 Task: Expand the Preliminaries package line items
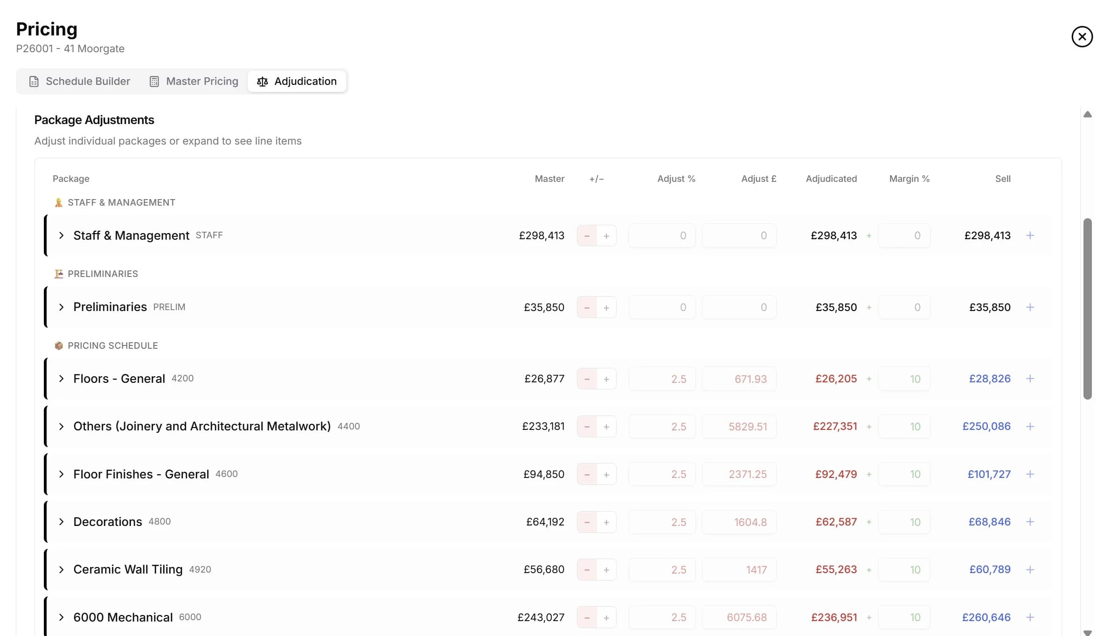pos(61,307)
